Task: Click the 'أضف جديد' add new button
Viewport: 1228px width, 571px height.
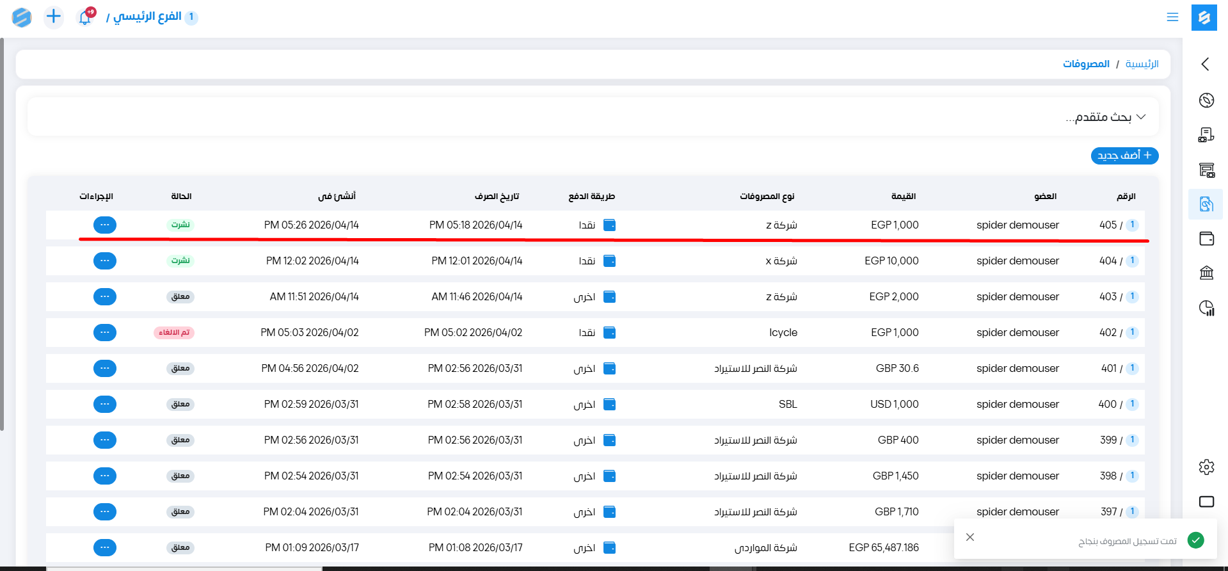Action: coord(1124,156)
